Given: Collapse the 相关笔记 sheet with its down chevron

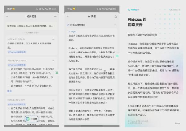Looking at the screenshot, I should (7, 16).
